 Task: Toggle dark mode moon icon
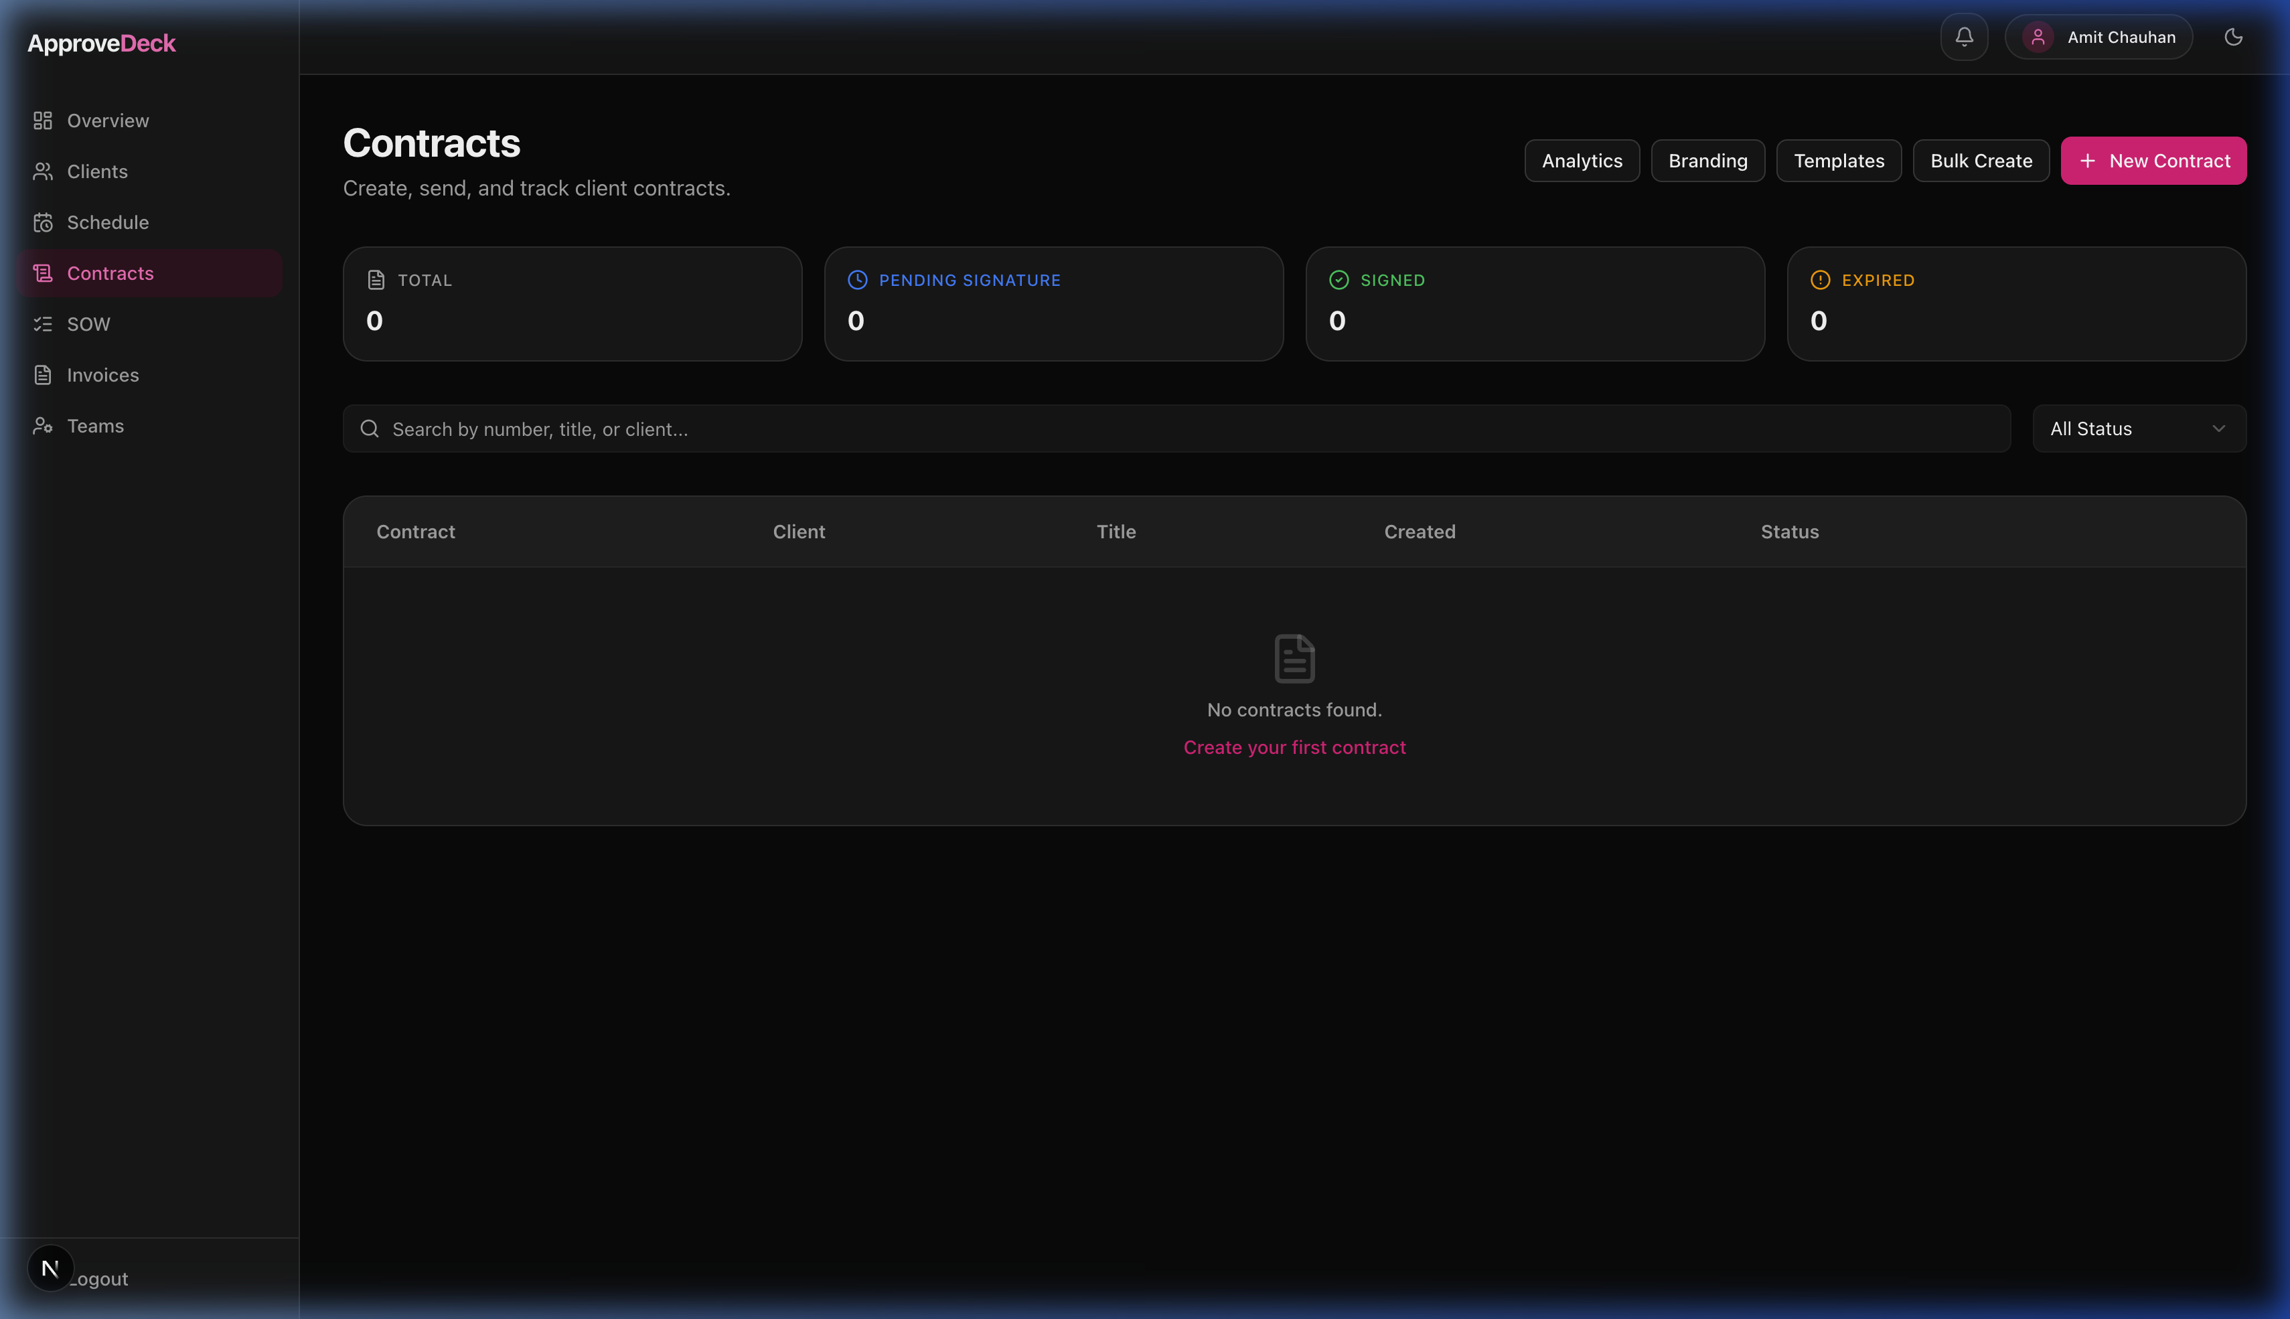pyautogui.click(x=2233, y=37)
